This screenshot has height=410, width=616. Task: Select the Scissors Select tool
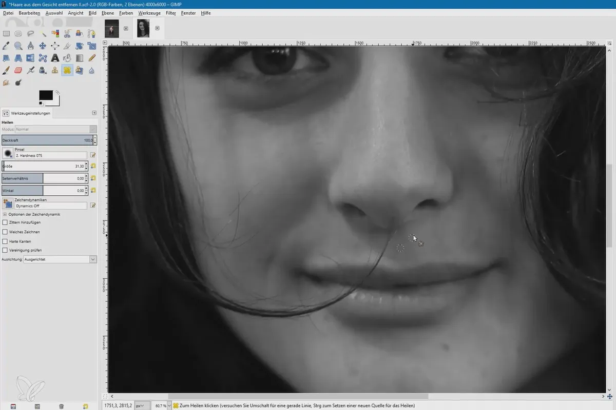(x=67, y=33)
